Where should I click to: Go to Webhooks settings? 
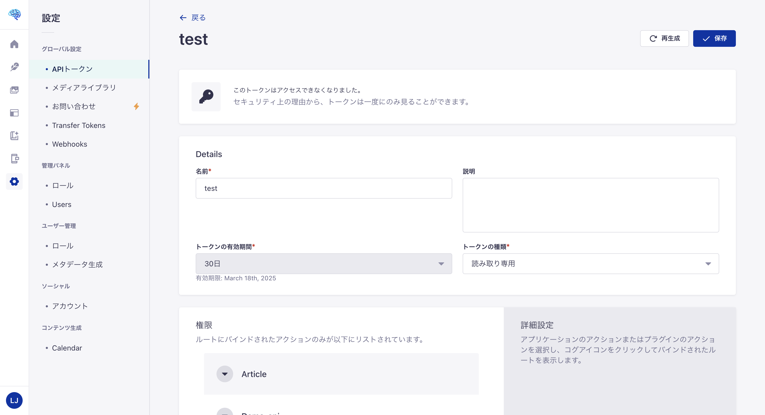69,144
